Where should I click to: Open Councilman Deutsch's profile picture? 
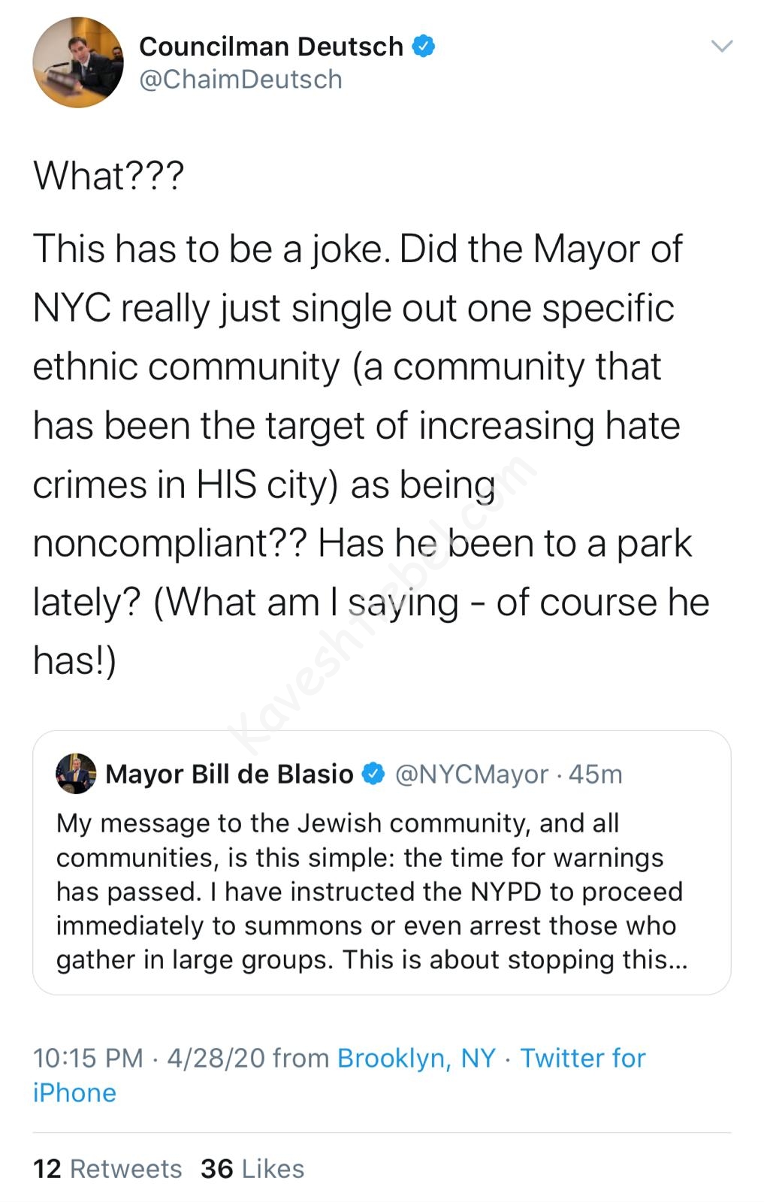[77, 62]
